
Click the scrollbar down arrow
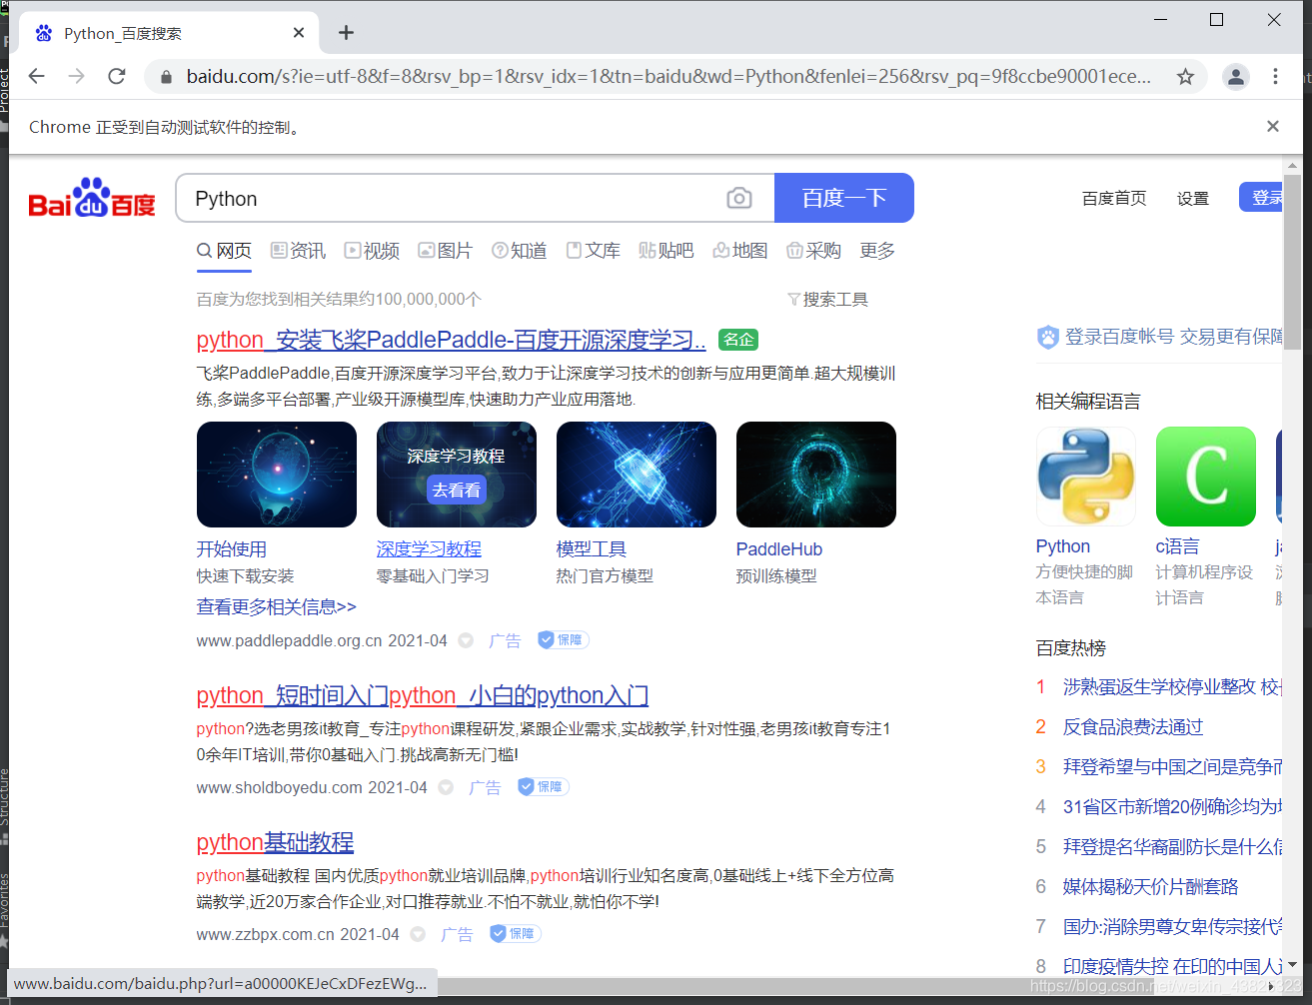coord(1292,965)
